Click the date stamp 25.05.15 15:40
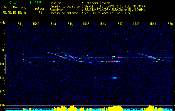175x111 pixels. coord(14,13)
